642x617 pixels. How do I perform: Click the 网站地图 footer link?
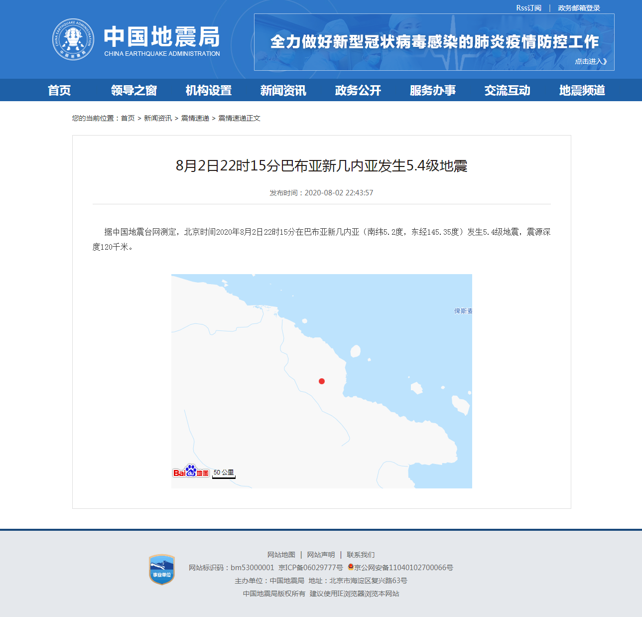coord(280,554)
